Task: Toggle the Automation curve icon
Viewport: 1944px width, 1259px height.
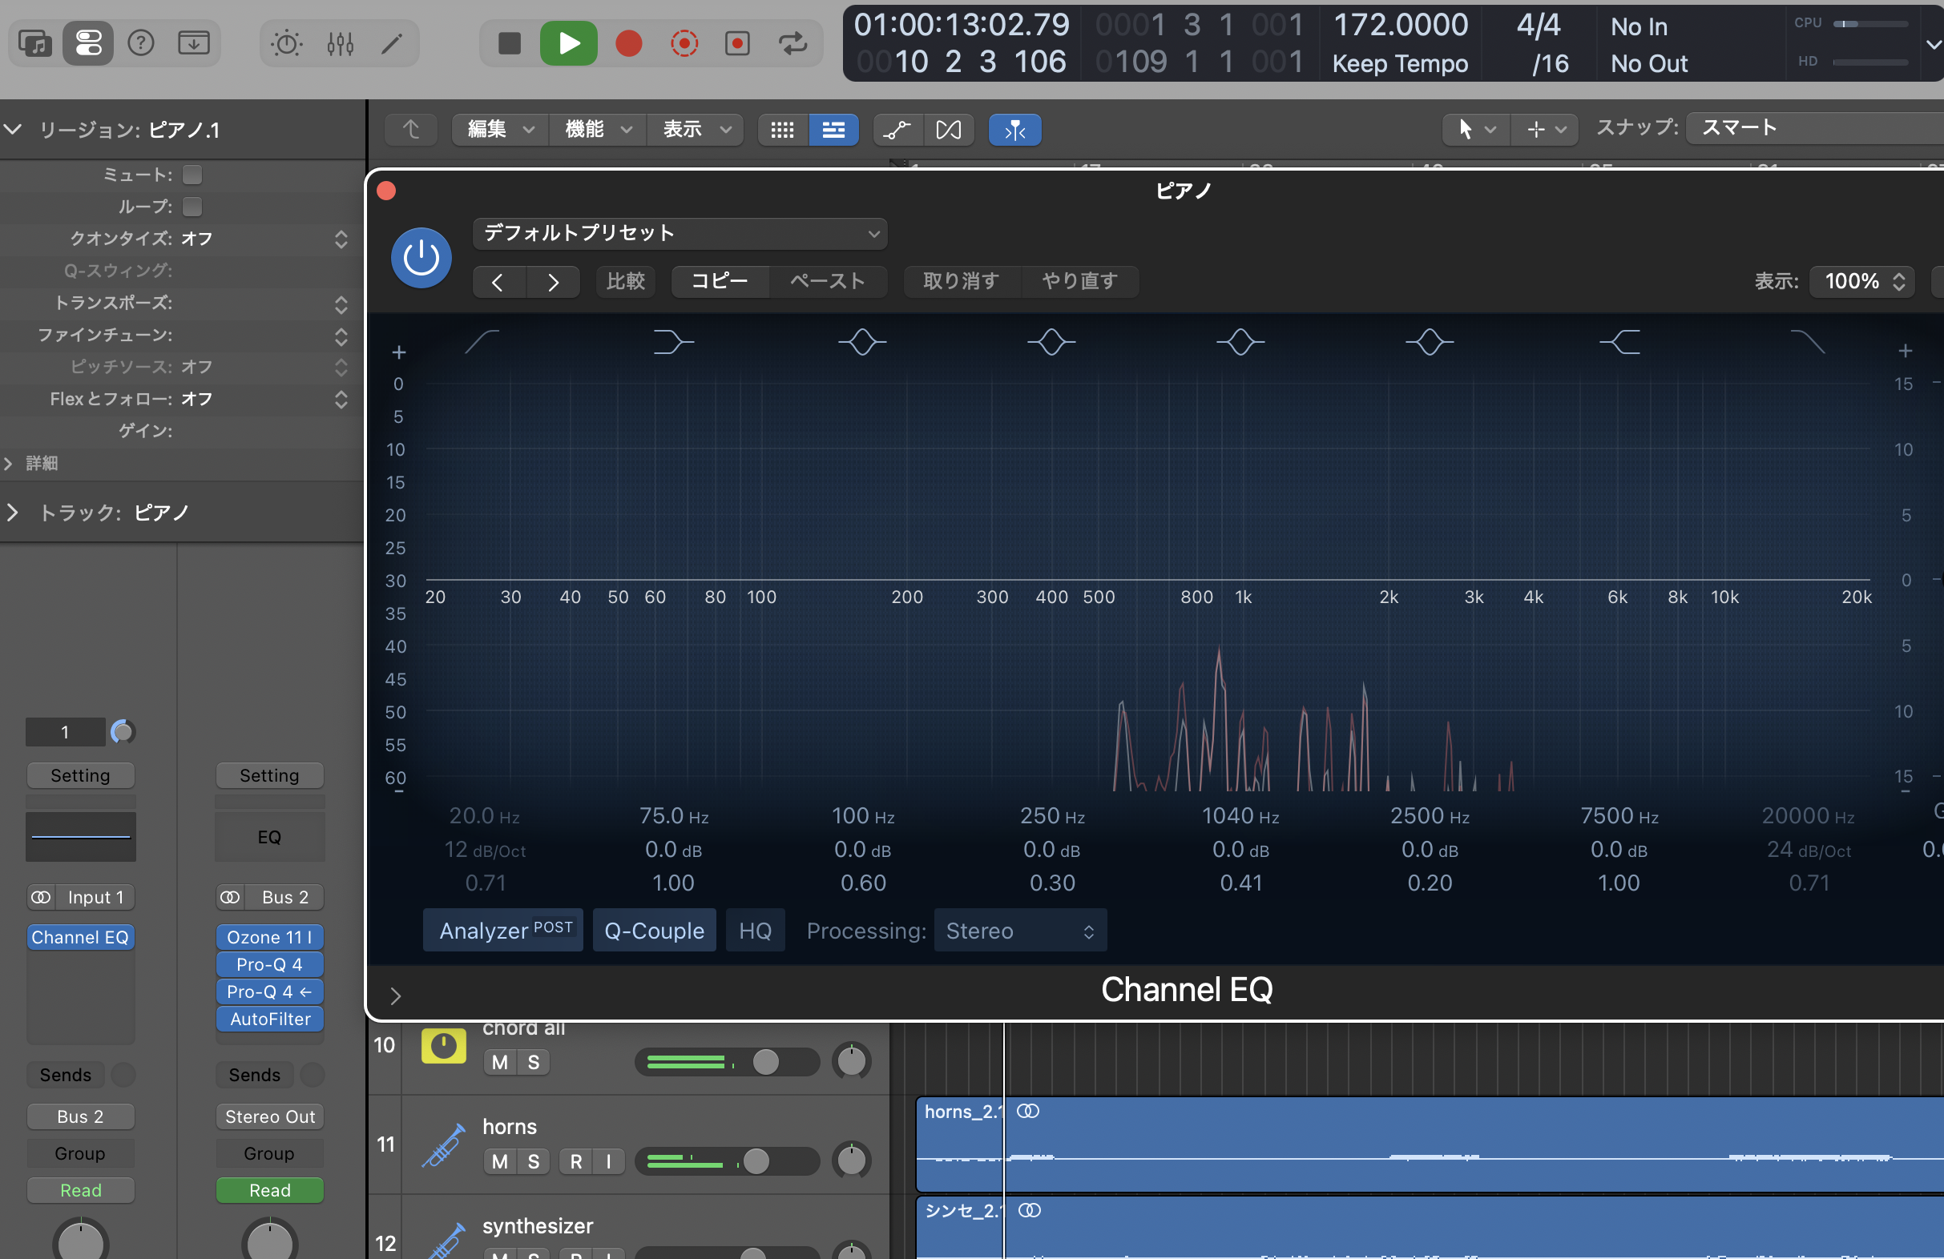Action: 897,129
